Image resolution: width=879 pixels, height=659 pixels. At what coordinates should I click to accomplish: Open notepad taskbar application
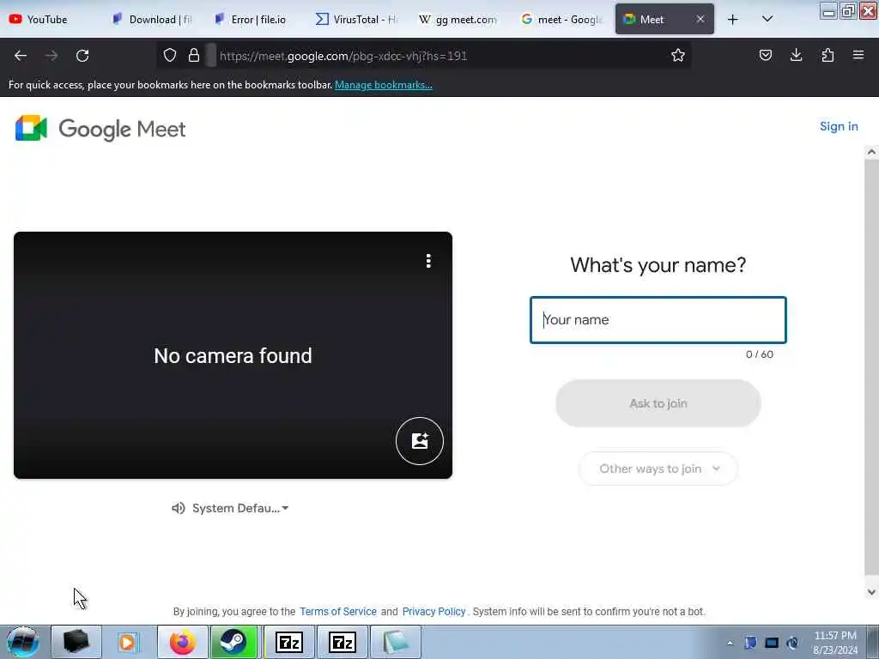click(395, 642)
